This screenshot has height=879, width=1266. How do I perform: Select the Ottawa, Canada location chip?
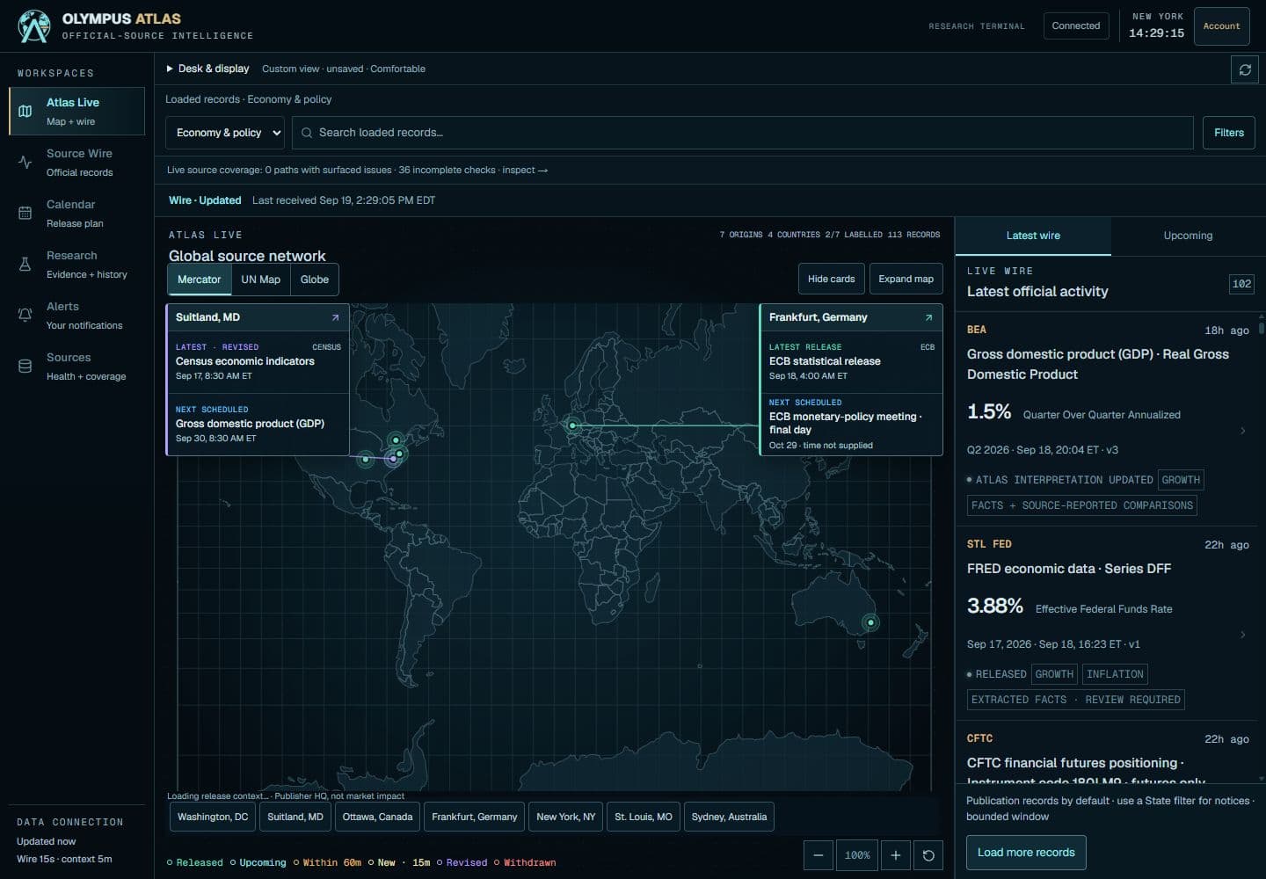(377, 817)
